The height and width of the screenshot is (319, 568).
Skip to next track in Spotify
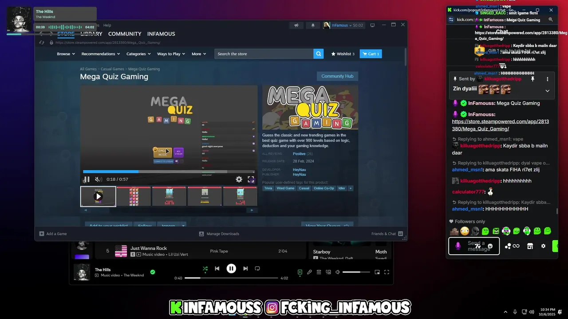[x=245, y=268]
